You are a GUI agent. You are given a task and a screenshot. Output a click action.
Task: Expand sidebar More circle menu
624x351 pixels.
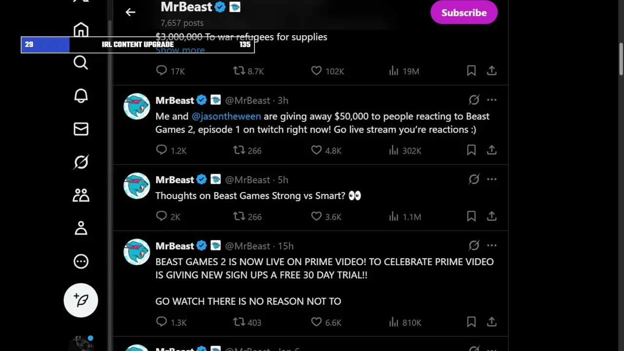(x=81, y=261)
